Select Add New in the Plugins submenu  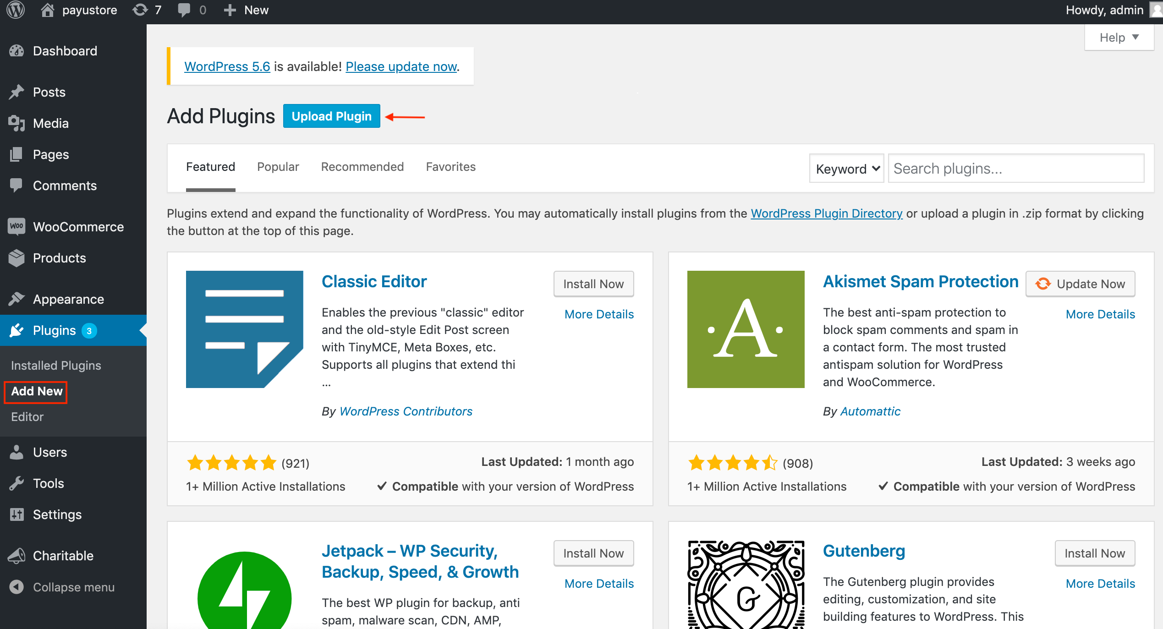pyautogui.click(x=37, y=391)
